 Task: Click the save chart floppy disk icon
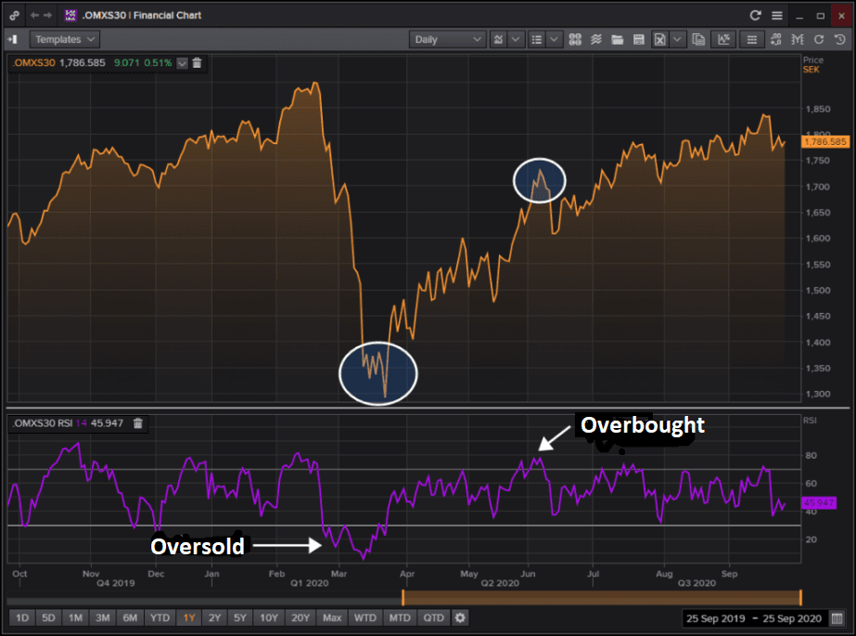click(639, 40)
